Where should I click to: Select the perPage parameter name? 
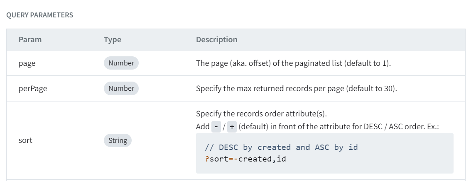tap(33, 89)
